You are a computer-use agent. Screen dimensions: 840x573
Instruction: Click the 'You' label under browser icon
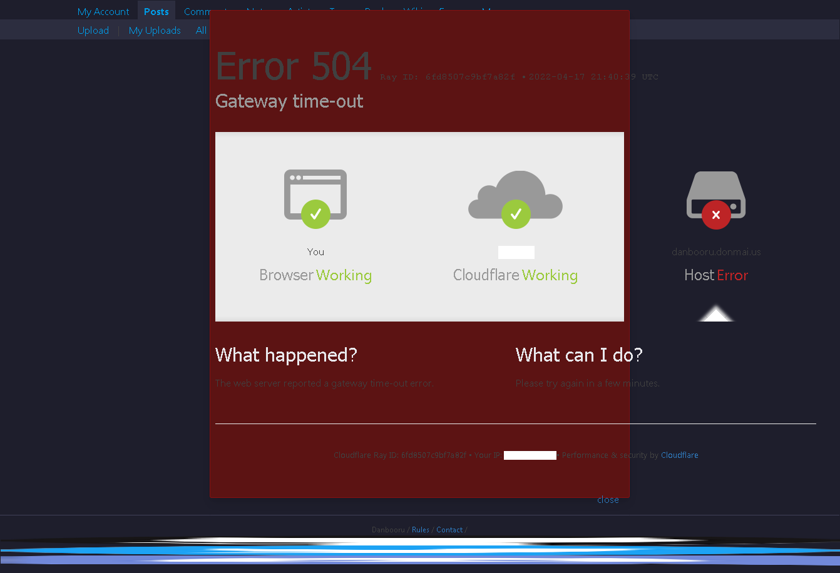coord(315,252)
